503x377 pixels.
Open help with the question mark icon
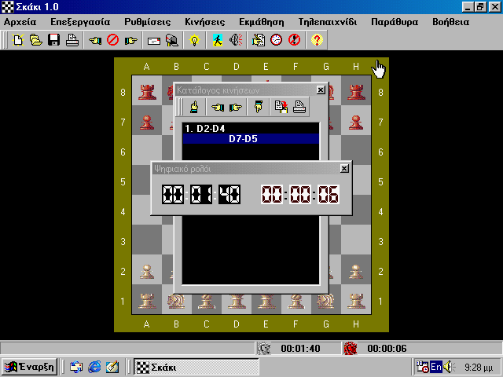click(317, 40)
